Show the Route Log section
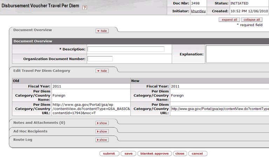This screenshot has width=269, height=158. 102,140
